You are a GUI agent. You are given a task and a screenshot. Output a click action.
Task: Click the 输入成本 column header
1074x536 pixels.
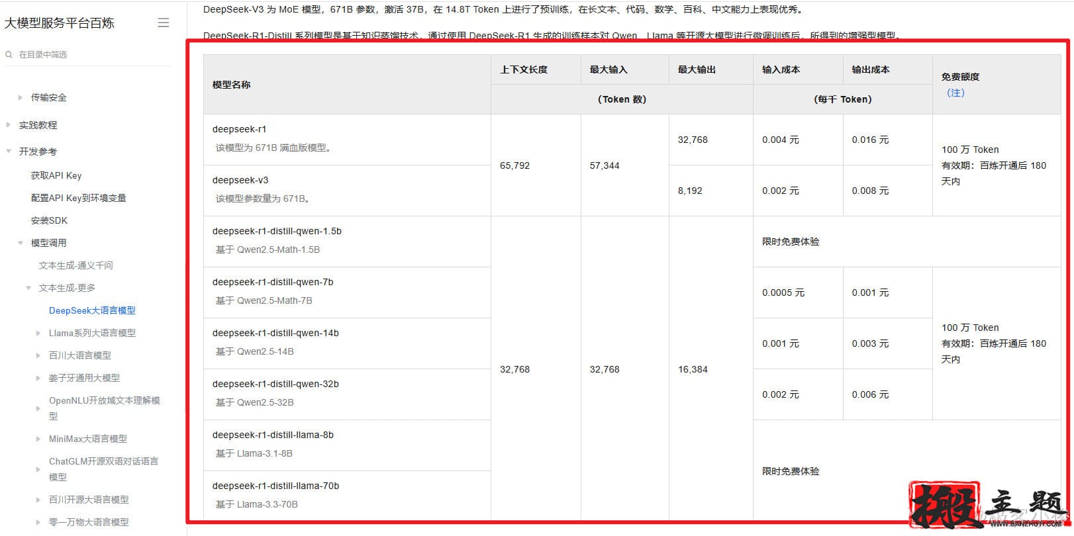pyautogui.click(x=798, y=69)
